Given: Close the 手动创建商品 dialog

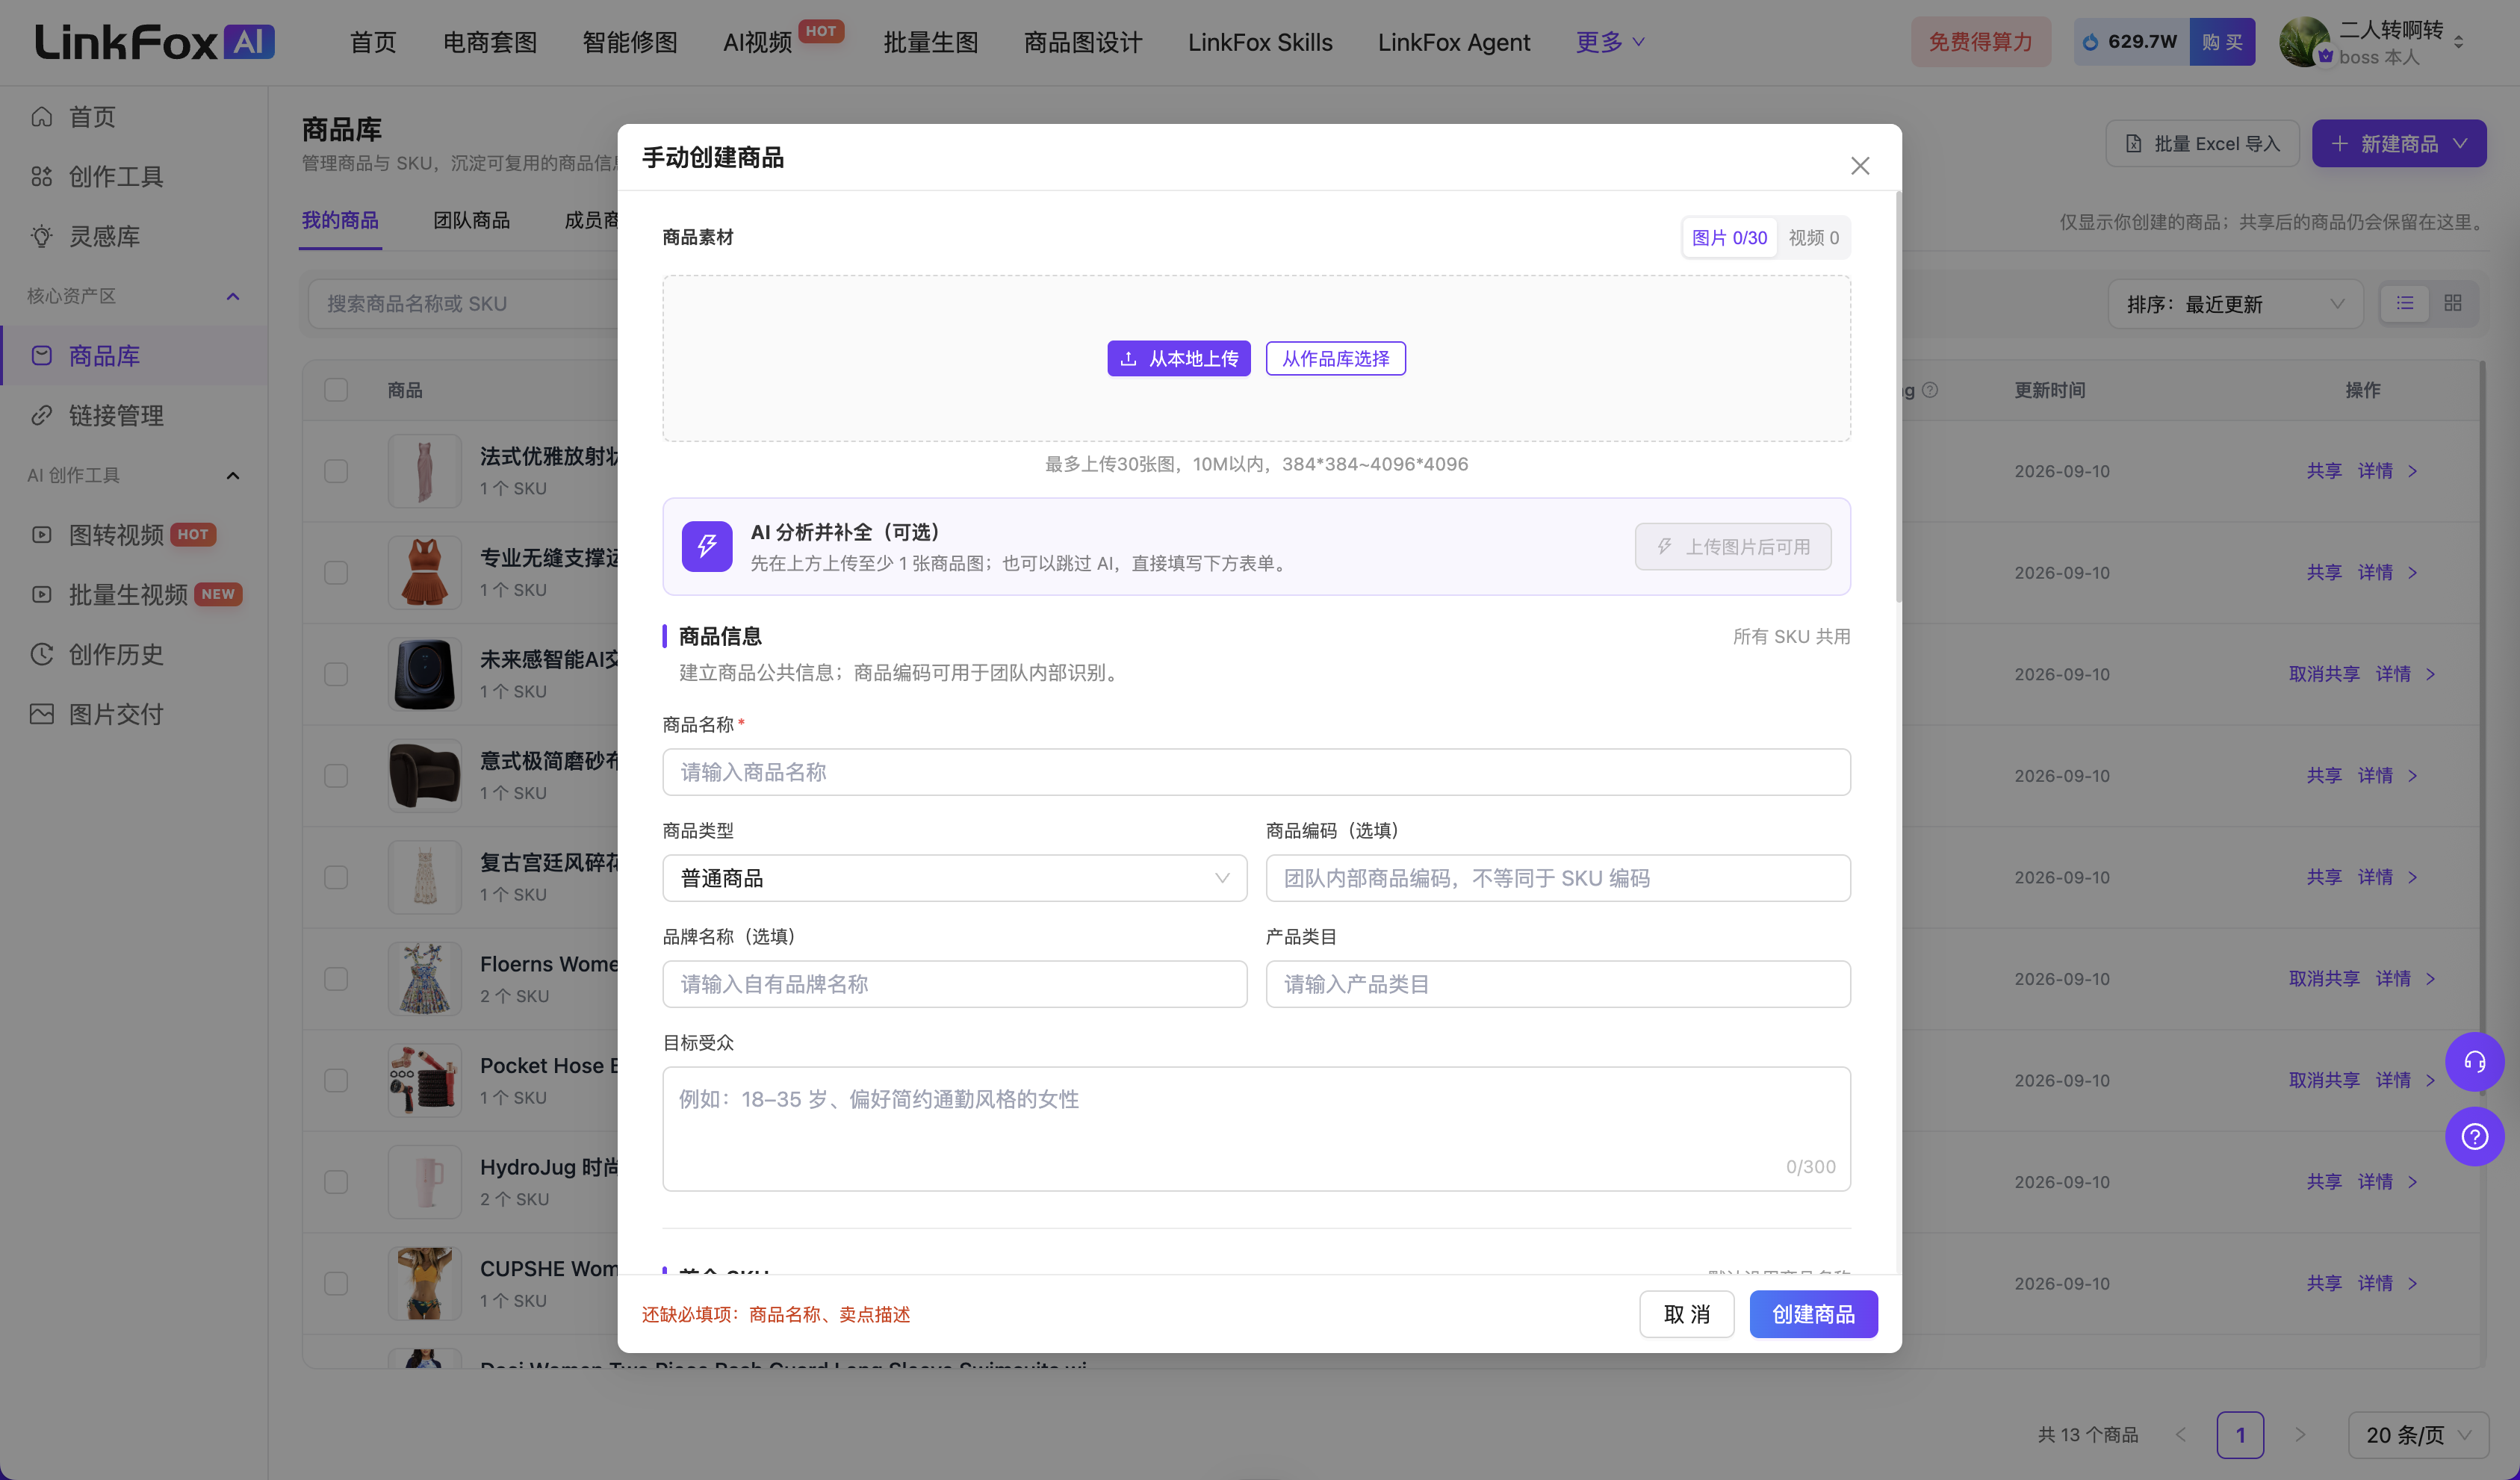Looking at the screenshot, I should pos(1859,165).
